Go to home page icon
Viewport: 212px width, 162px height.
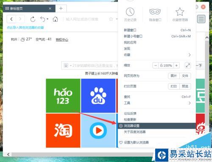click(x=55, y=19)
